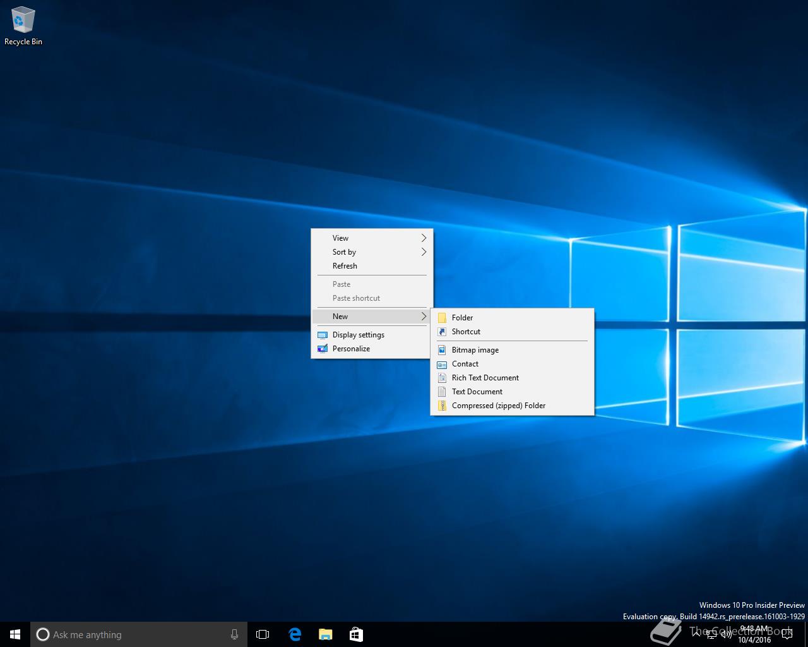808x647 pixels.
Task: Create a new Folder
Action: tap(512, 318)
